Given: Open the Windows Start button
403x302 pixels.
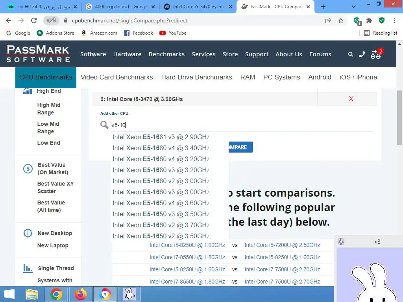Looking at the screenshot, I should (x=9, y=294).
